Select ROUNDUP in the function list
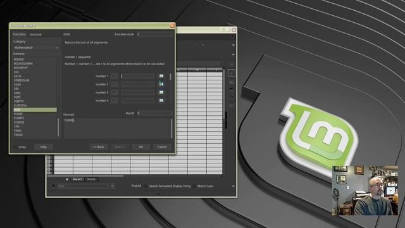The height and width of the screenshot is (228, 405). coord(21,68)
